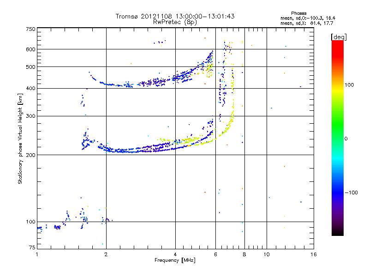Click the colorbar tick label "0"

tap(346, 138)
